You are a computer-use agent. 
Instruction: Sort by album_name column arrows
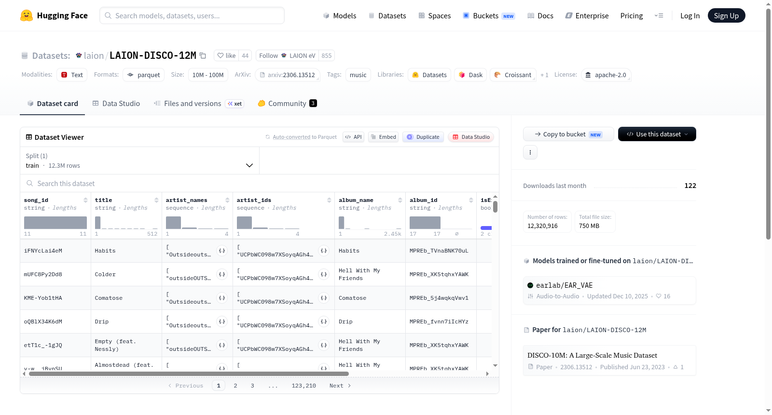click(x=400, y=200)
